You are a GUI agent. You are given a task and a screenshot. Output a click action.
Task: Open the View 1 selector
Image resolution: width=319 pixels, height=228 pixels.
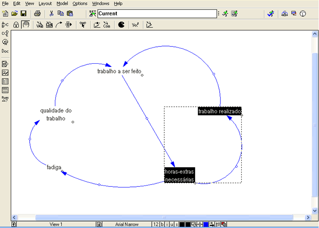(x=55, y=224)
